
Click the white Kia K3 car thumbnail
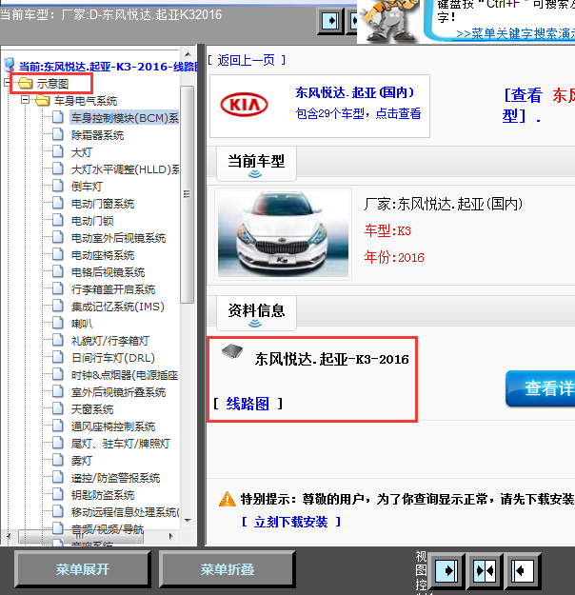point(283,234)
